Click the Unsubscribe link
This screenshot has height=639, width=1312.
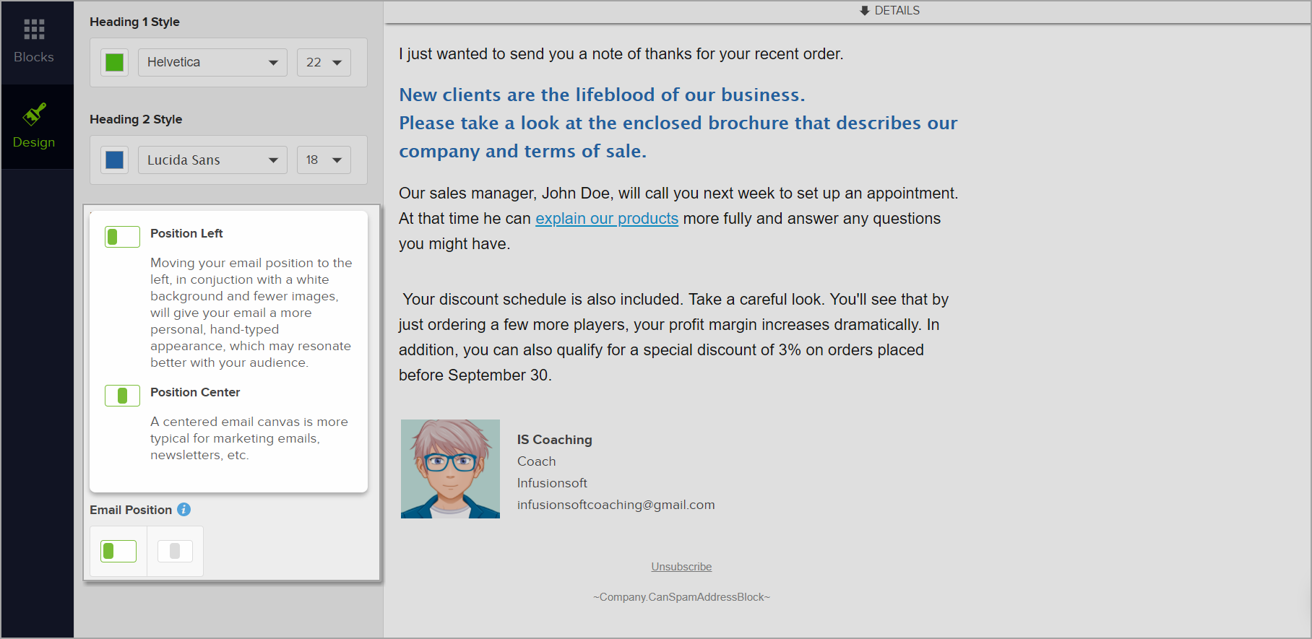click(681, 567)
